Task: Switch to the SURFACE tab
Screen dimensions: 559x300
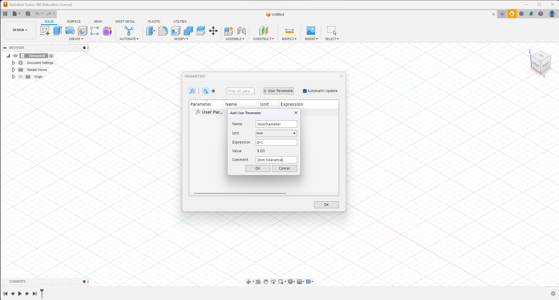Action: 74,21
